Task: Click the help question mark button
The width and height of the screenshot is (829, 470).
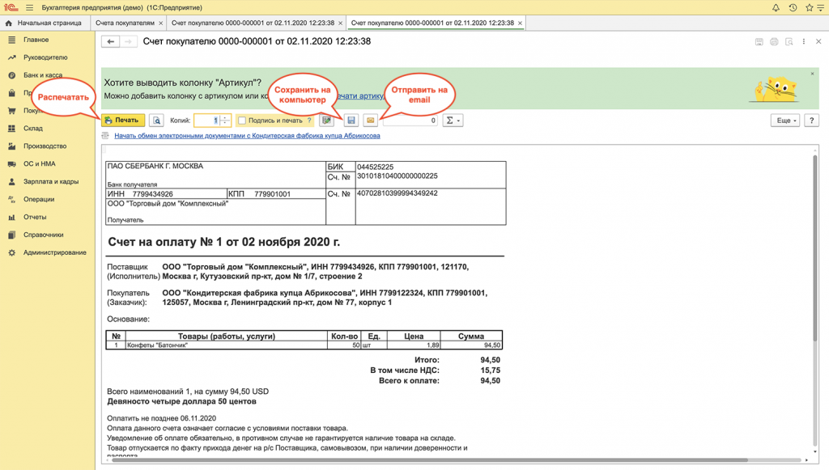Action: click(x=811, y=121)
